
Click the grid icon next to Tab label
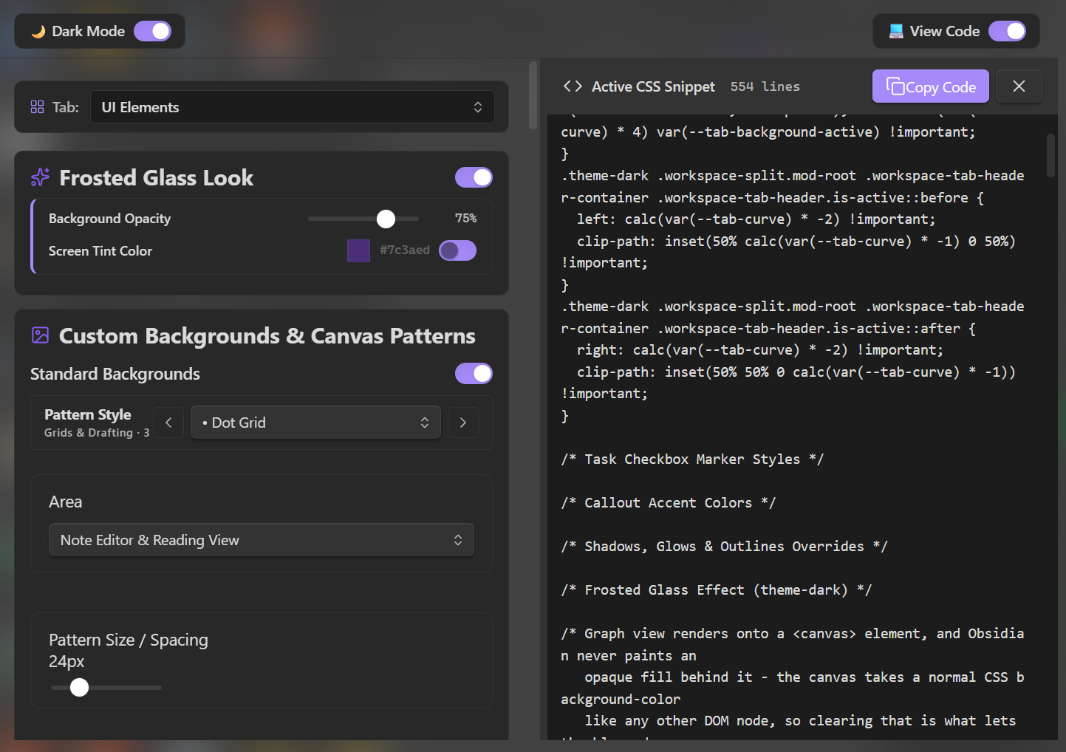point(38,107)
